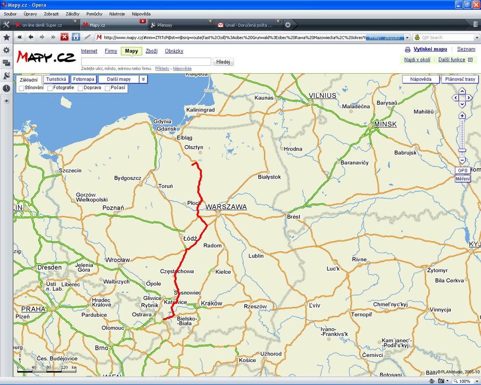This screenshot has width=481, height=385.
Task: Click the Fast Forward double-right arrow
Action: [x=53, y=37]
